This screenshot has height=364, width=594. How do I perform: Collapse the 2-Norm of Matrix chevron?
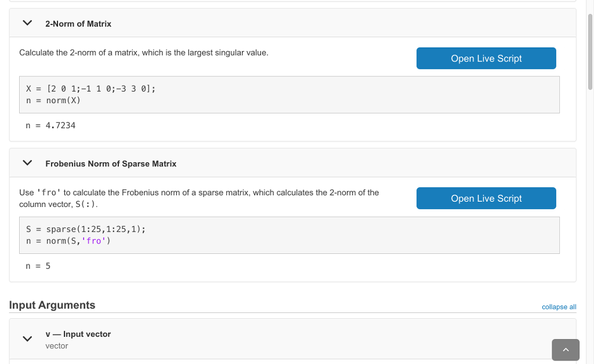click(x=27, y=23)
